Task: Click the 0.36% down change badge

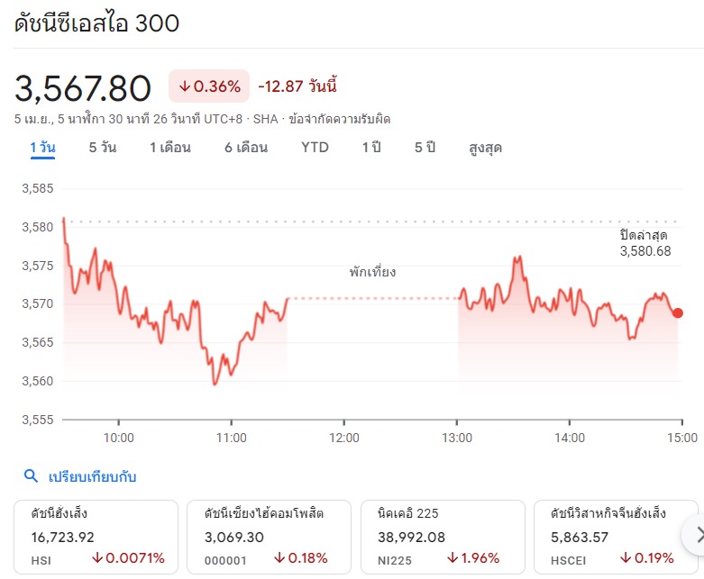Action: (x=209, y=86)
